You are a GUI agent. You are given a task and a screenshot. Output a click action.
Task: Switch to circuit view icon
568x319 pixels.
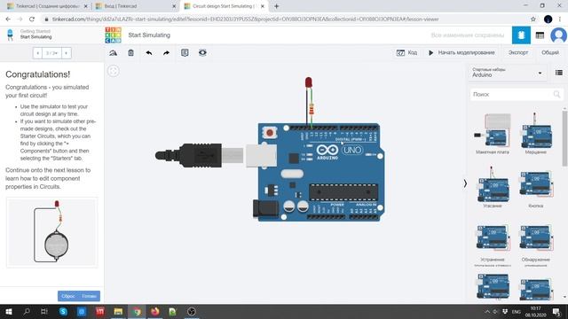coord(521,35)
